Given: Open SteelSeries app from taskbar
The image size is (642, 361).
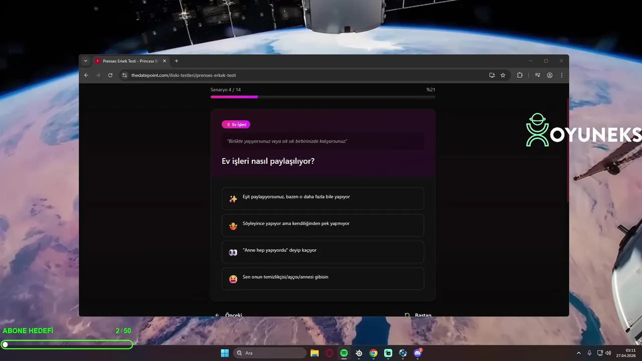Looking at the screenshot, I should click(359, 353).
